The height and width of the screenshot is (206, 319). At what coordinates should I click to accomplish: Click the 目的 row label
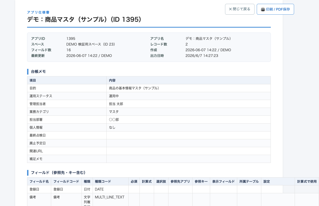[x=32, y=88]
